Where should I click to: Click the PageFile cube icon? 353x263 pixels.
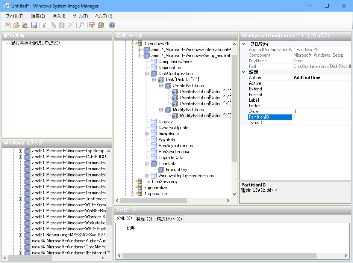154,140
